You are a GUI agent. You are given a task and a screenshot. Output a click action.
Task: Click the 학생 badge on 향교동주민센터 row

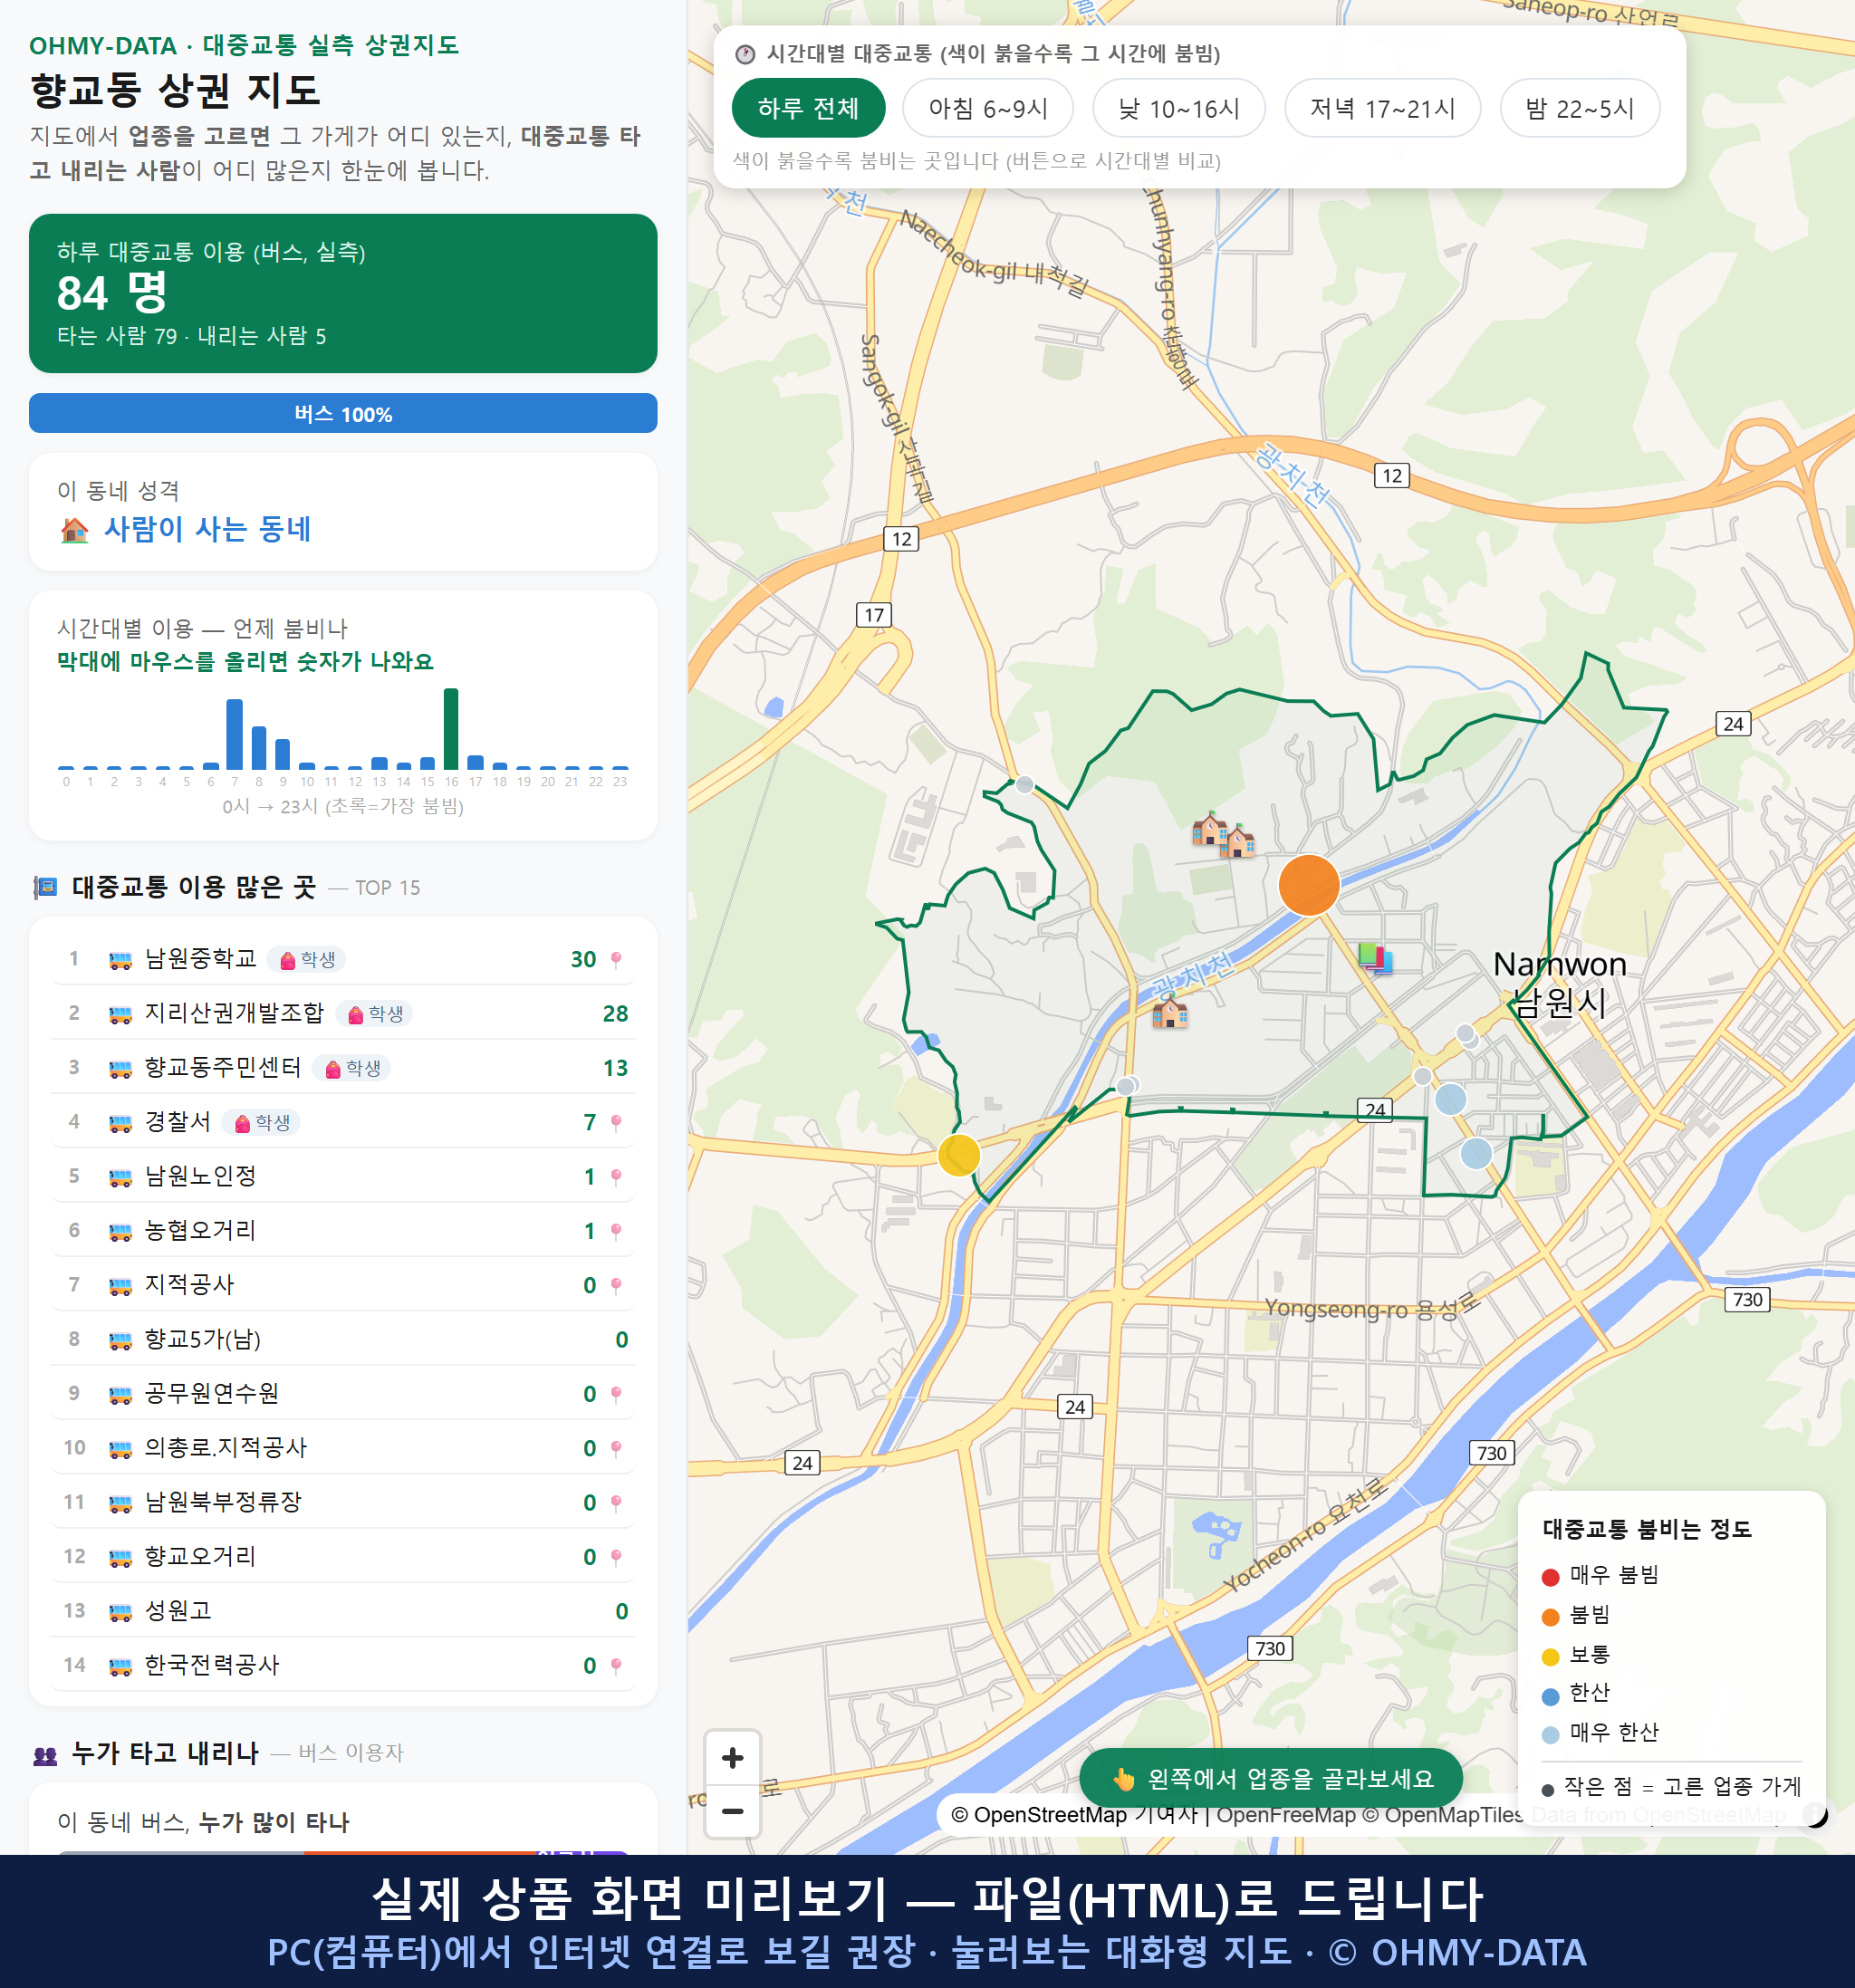tap(352, 1069)
